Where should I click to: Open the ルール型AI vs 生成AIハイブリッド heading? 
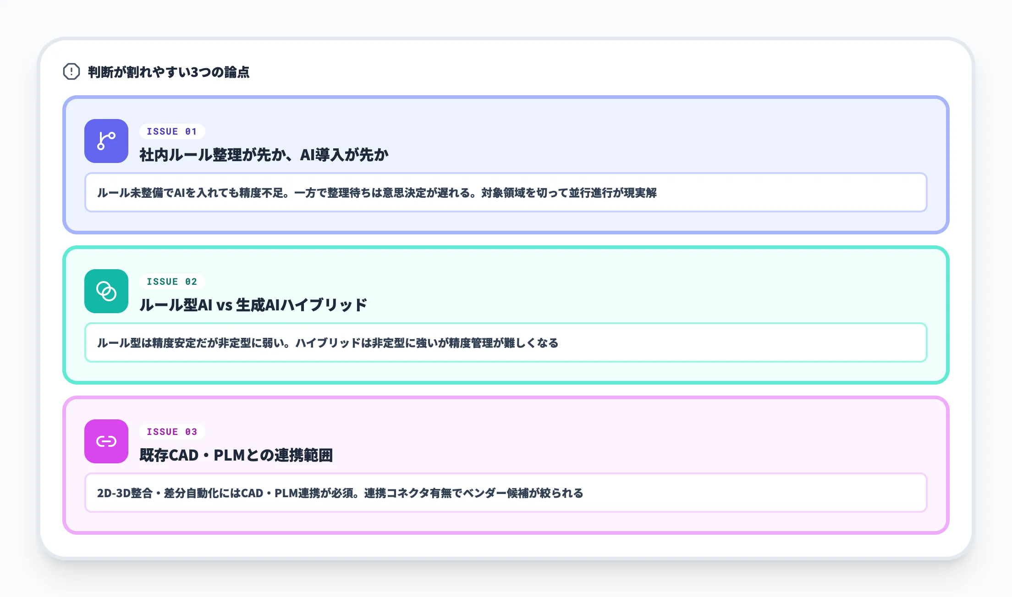coord(253,304)
